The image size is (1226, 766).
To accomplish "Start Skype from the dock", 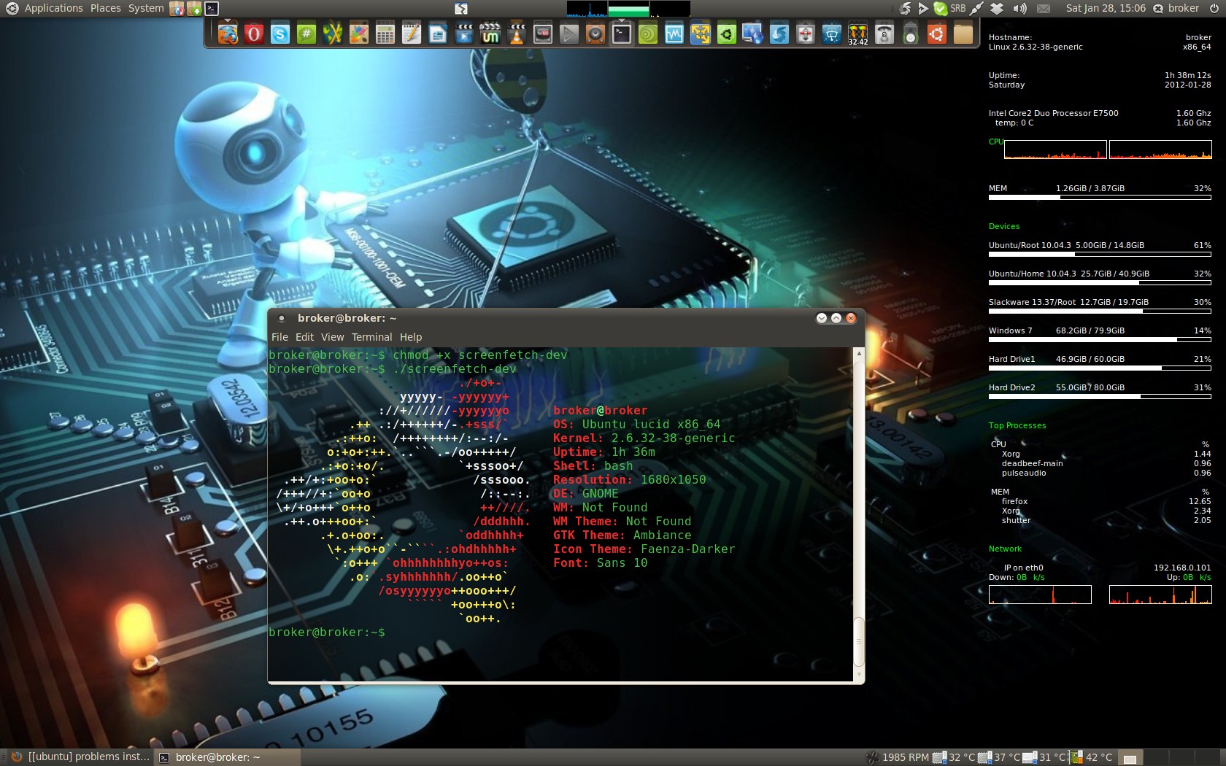I will point(280,34).
